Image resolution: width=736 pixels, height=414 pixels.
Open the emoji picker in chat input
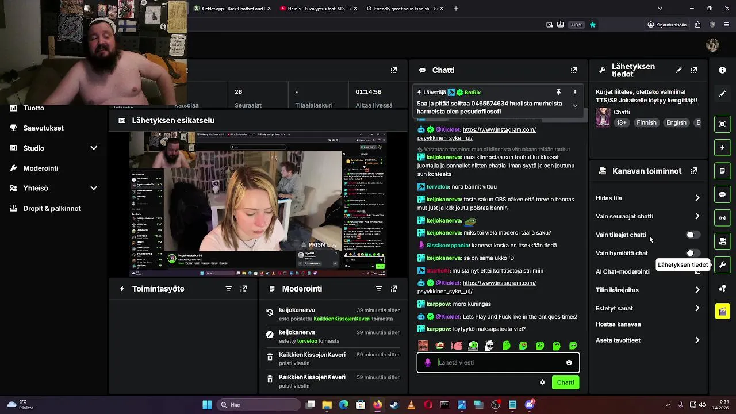coord(569,362)
